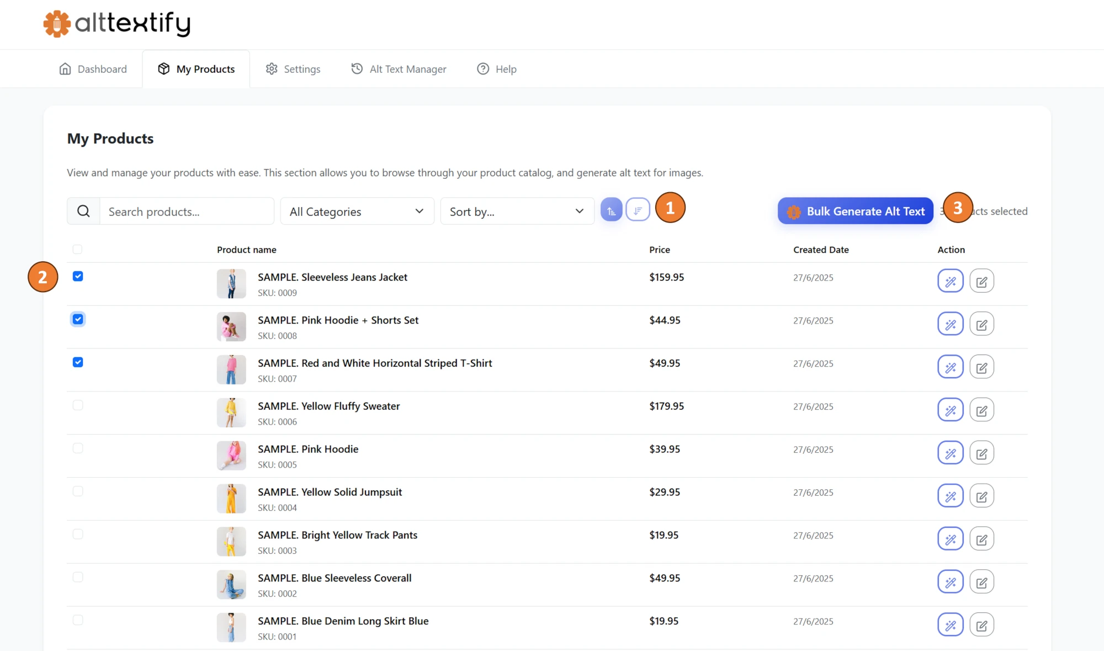Select the magic wand icon for Sleeveless Jeans Jacket
The image size is (1104, 651).
(950, 281)
